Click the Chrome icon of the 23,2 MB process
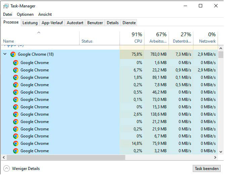This screenshot has height=175, width=225. coord(16,70)
